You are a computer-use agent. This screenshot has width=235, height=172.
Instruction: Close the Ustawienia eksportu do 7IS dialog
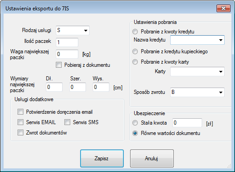click(x=223, y=9)
